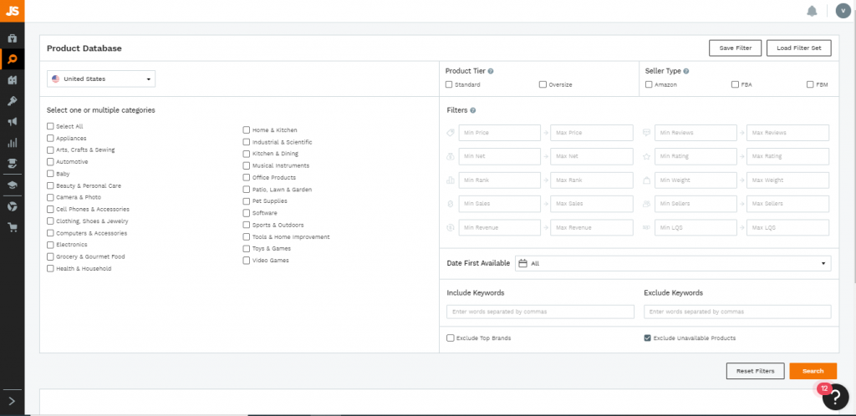Check the Office Products category
The image size is (856, 416).
247,178
